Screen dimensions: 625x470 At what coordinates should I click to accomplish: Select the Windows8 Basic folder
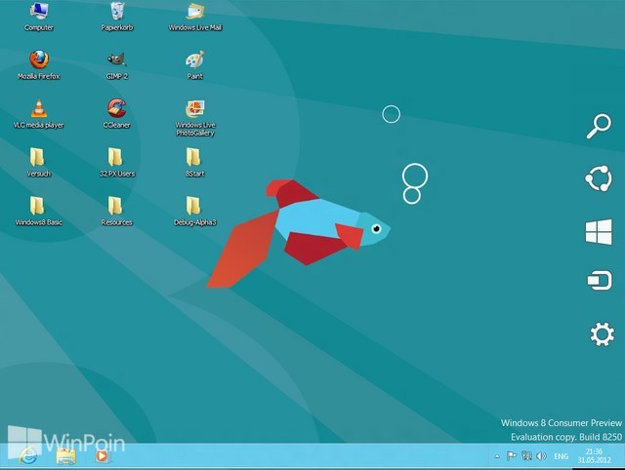(39, 211)
